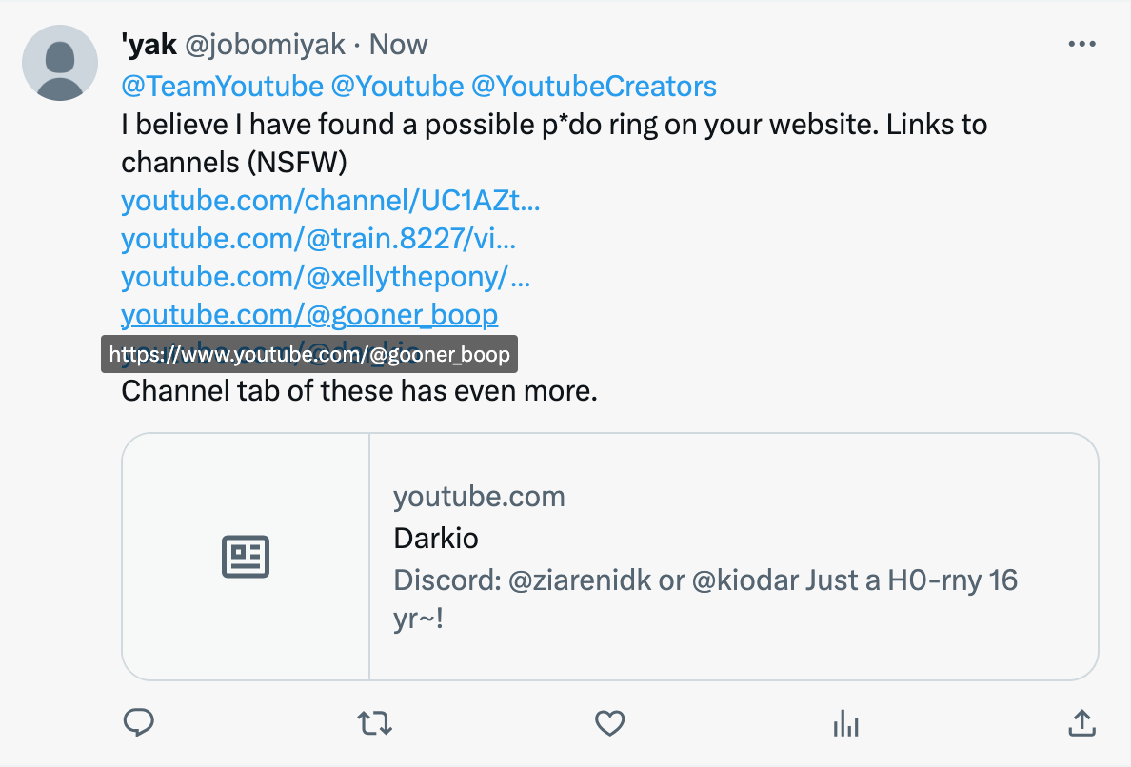The image size is (1131, 767).
Task: Click the @TeamYoutube mention
Action: coord(222,87)
